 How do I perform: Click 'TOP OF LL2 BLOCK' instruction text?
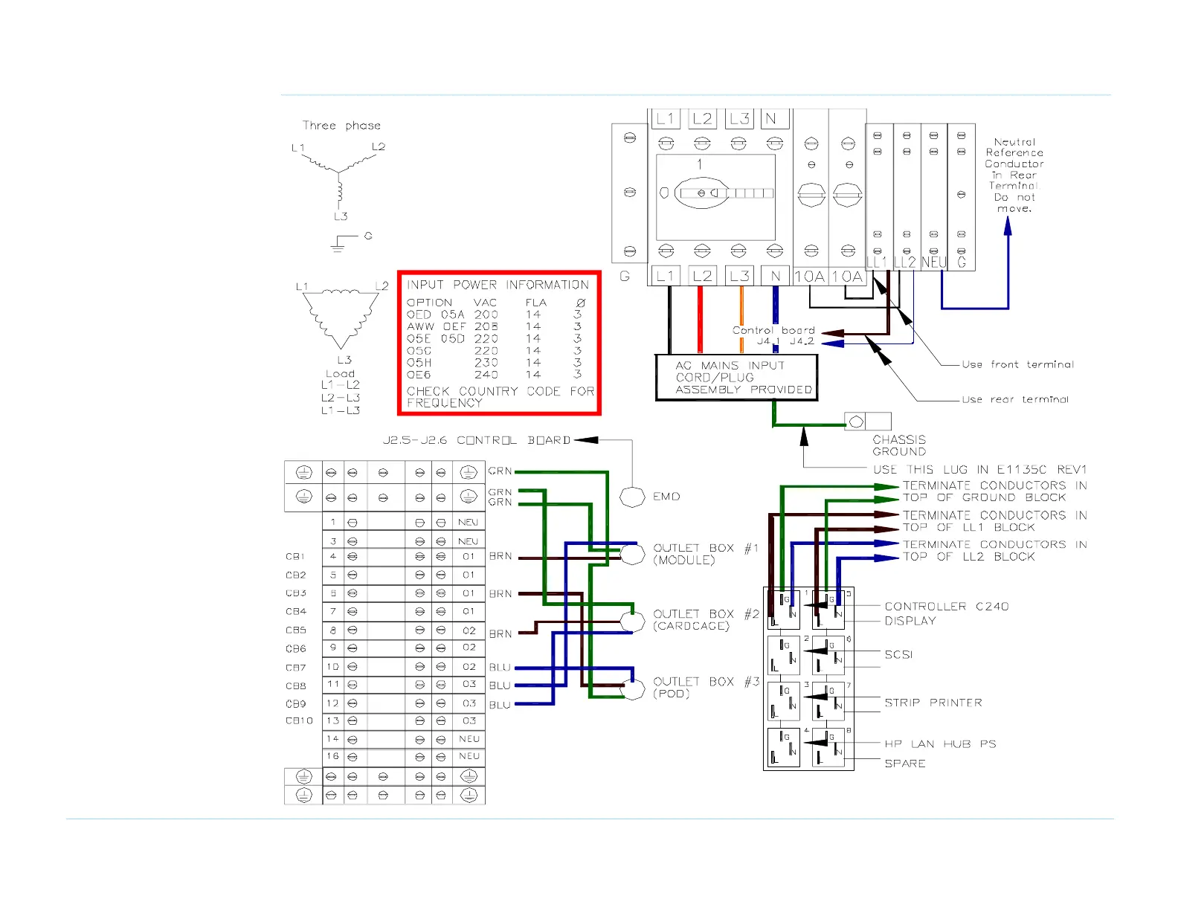(x=969, y=557)
